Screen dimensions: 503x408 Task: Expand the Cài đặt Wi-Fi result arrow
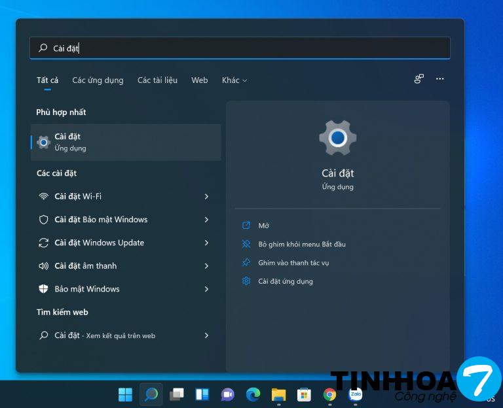click(x=206, y=197)
